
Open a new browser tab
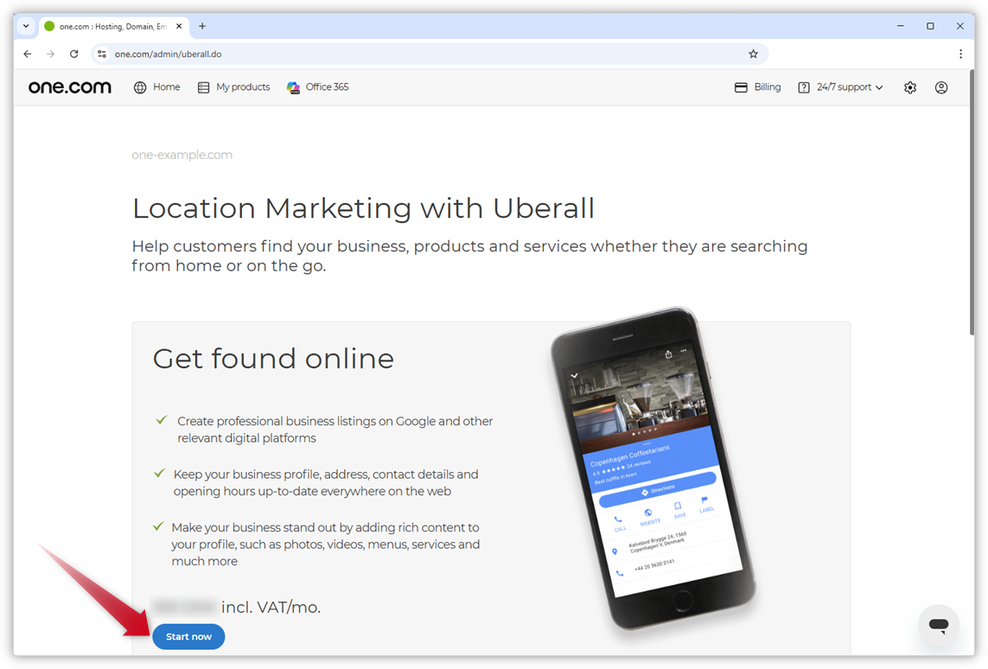click(201, 26)
